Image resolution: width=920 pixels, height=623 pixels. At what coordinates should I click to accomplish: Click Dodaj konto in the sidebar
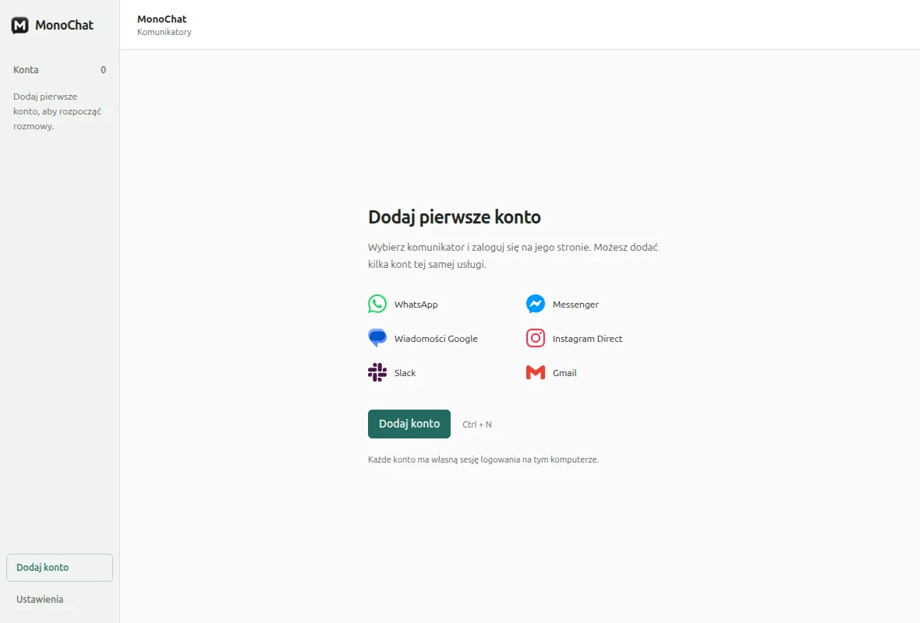(x=59, y=568)
